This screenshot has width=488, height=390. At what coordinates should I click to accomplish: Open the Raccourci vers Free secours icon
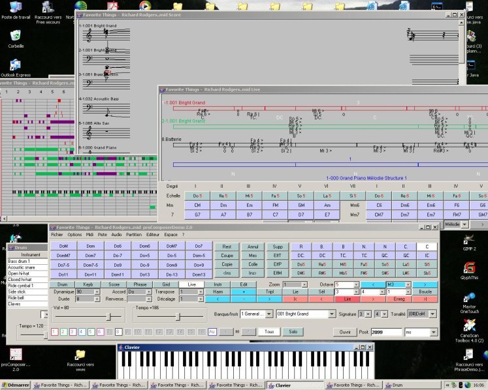[48, 12]
